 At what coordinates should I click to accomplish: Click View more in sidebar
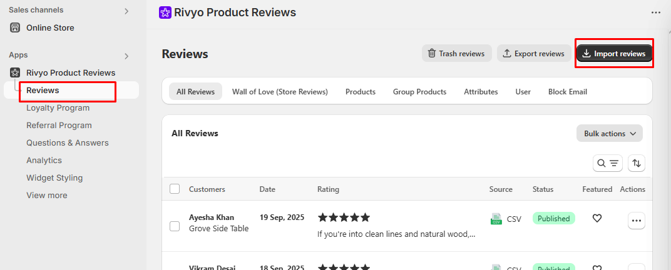(x=47, y=195)
